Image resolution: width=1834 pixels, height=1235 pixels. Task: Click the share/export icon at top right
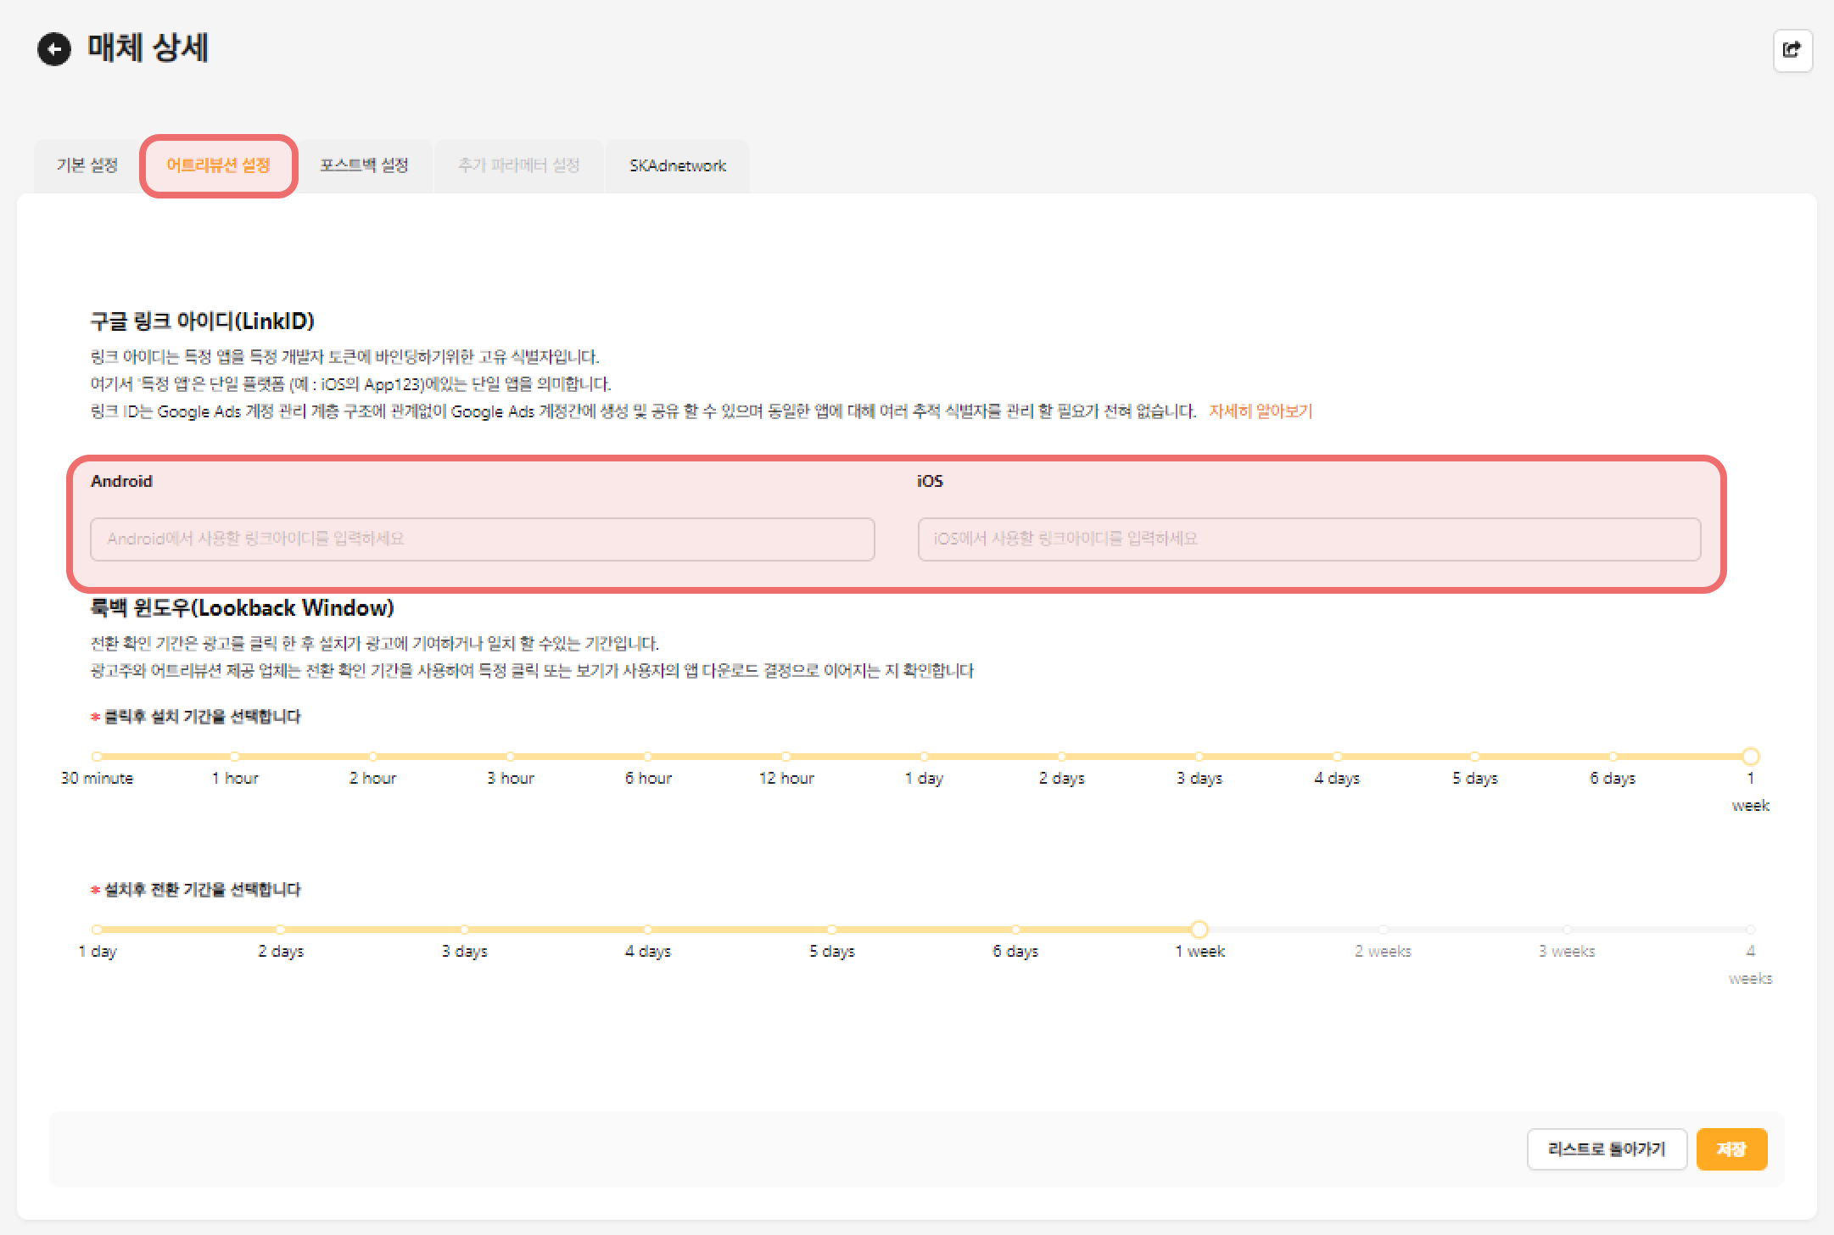pos(1792,50)
